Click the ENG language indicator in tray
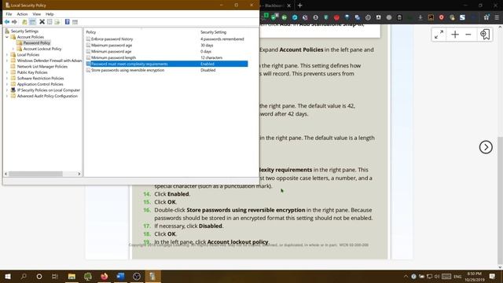 click(x=457, y=276)
